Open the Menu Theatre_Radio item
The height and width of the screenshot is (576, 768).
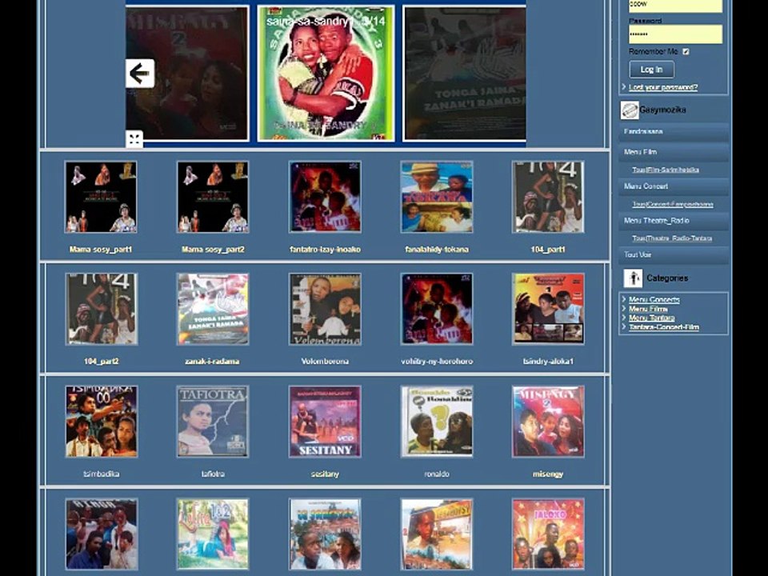point(674,221)
